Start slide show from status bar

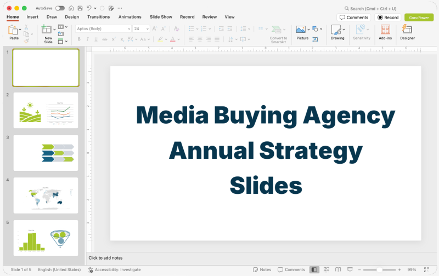tap(350, 269)
